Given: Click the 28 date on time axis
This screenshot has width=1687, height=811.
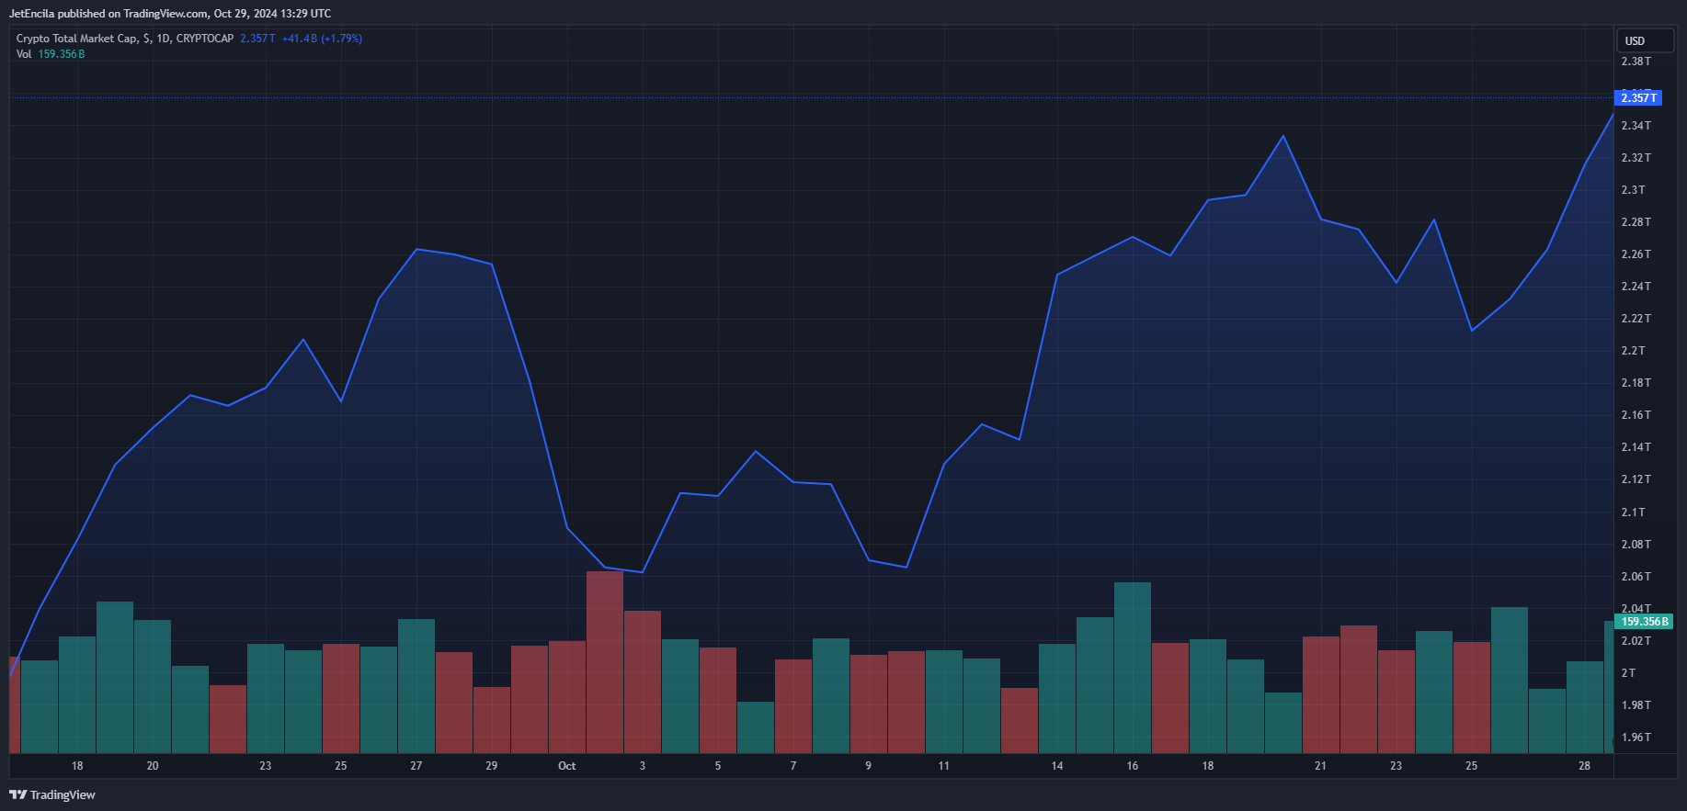Looking at the screenshot, I should click(x=1584, y=766).
